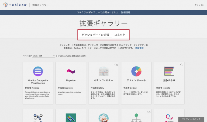Click the green hierarchy tree icon
The image size is (207, 122).
click(x=136, y=118)
